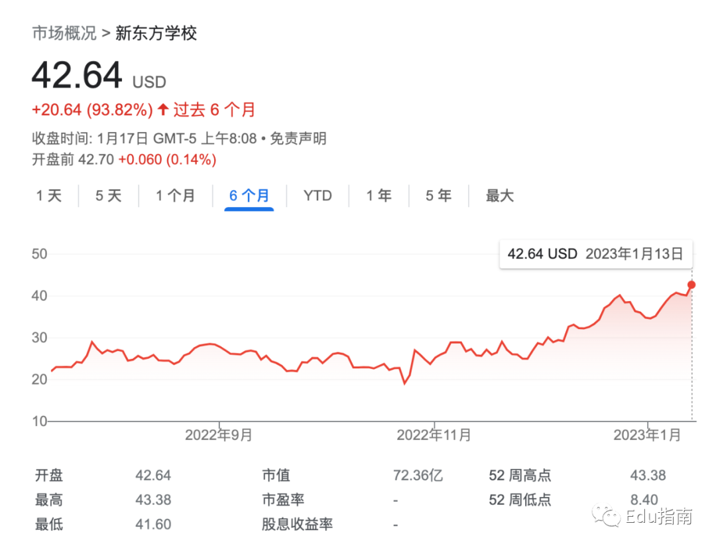Open the 市场概况 breadcrumb link
716x548 pixels.
point(64,33)
